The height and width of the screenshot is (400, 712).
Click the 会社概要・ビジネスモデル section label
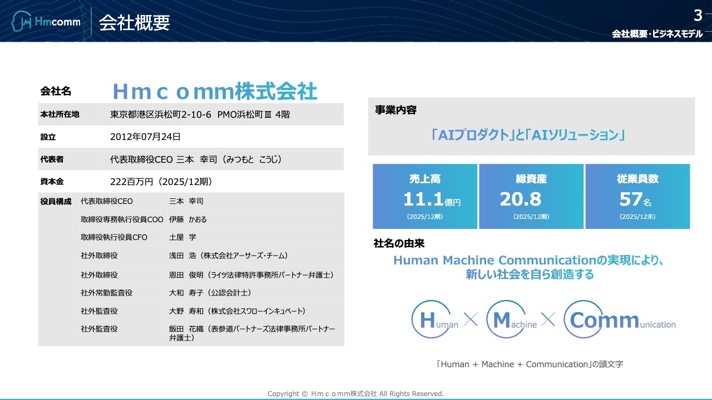coord(657,34)
